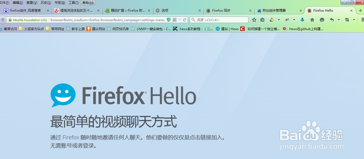Close the 附加组件管理器 tab
Screen dimensions: 364x159
[x=301, y=11]
